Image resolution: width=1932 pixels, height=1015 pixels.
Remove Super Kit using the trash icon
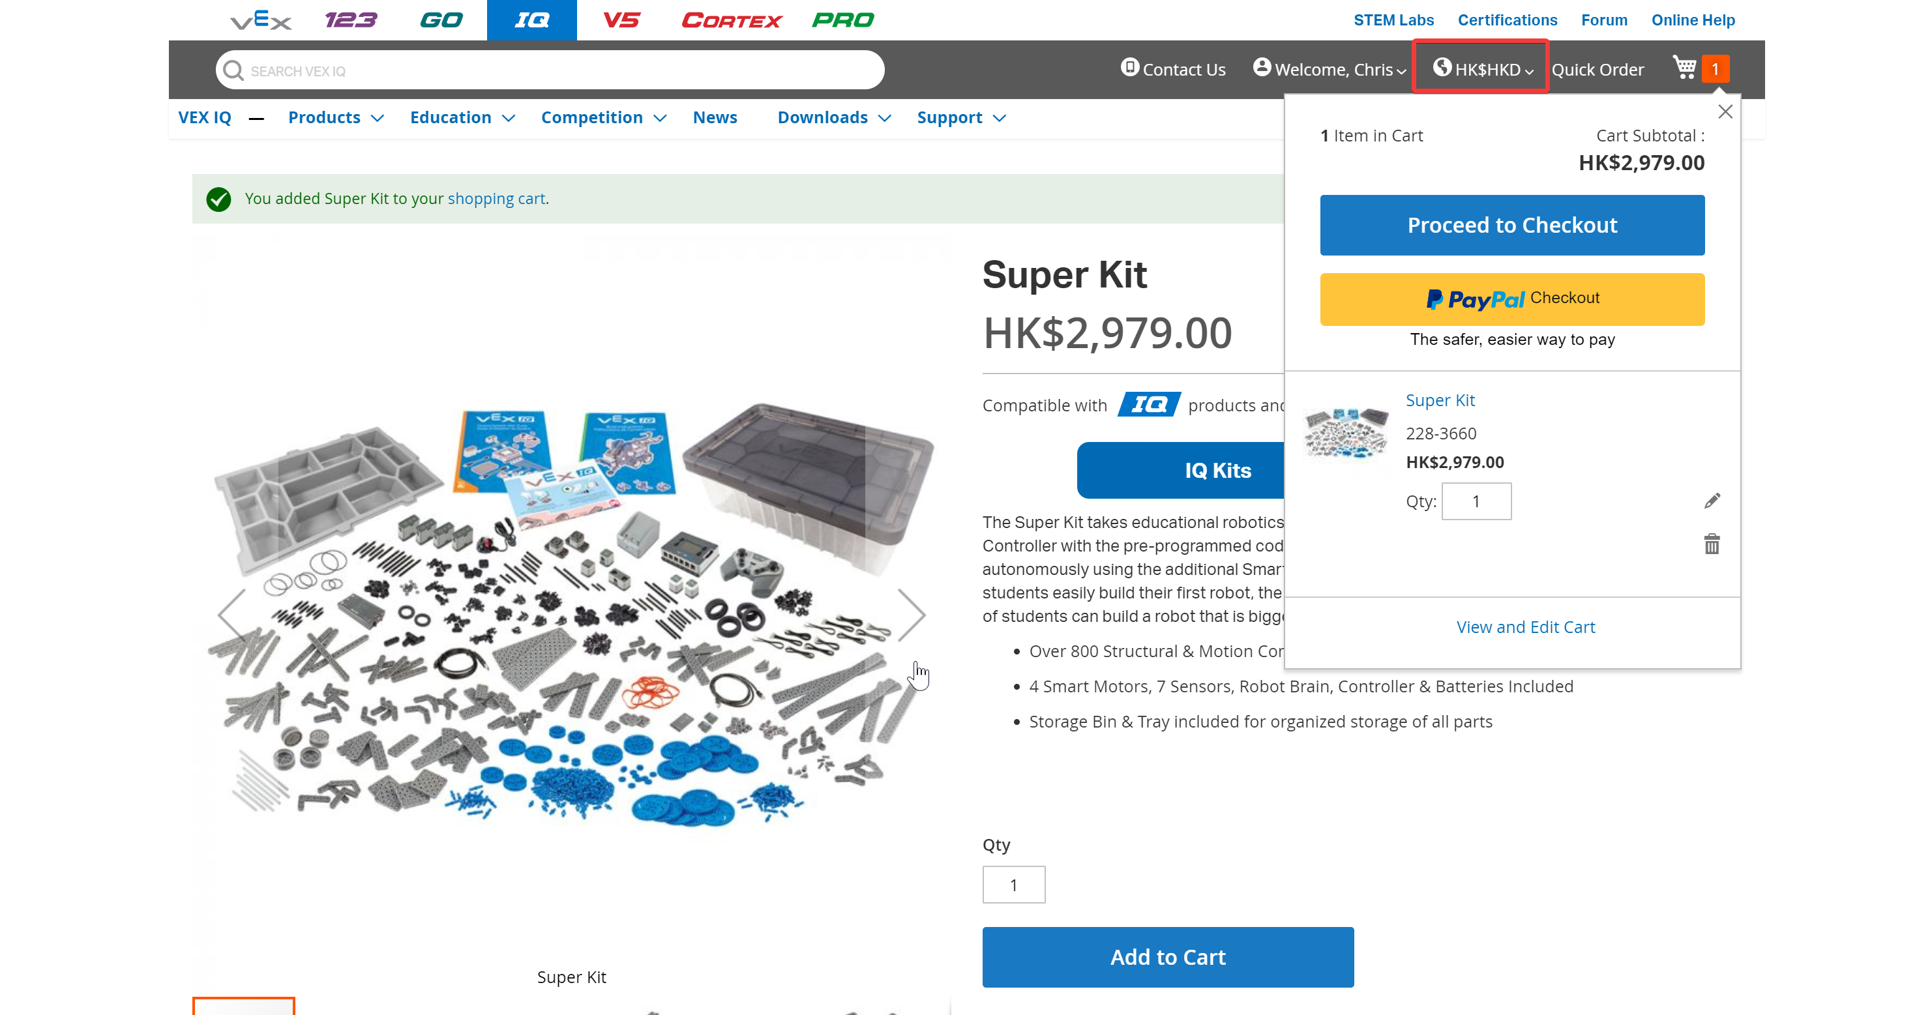point(1711,544)
